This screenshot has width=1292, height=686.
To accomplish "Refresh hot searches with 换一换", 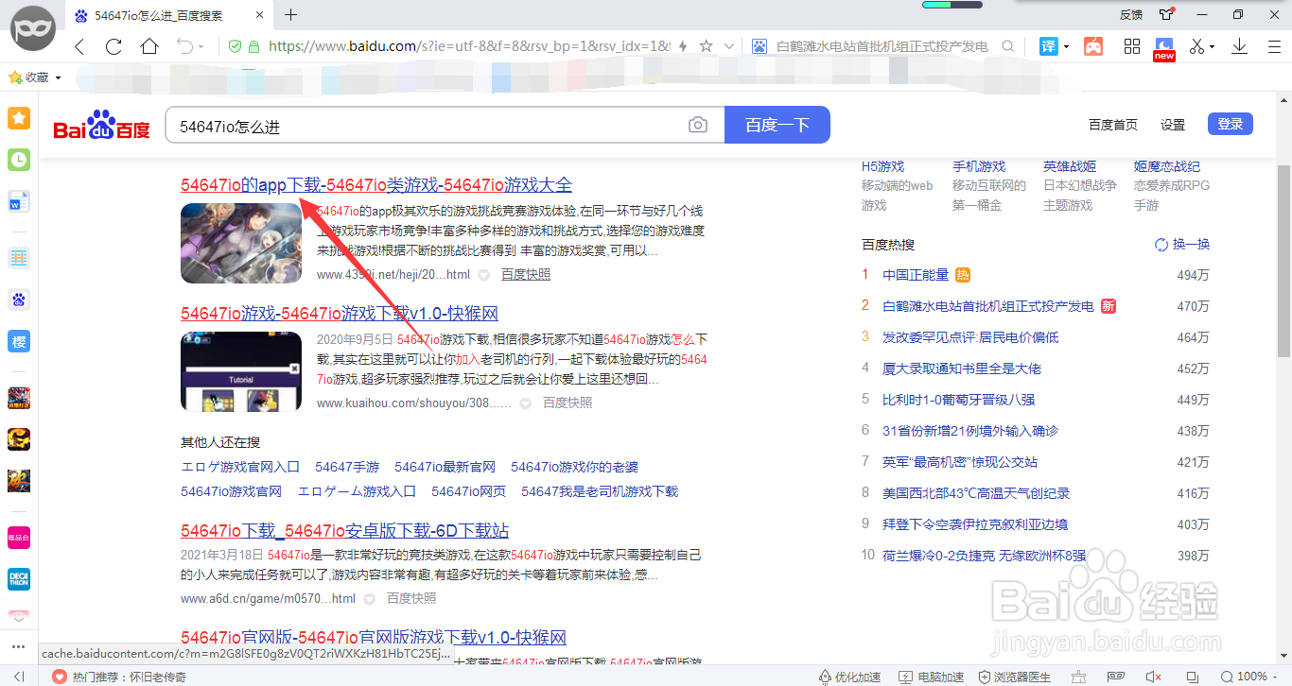I will [x=1182, y=245].
